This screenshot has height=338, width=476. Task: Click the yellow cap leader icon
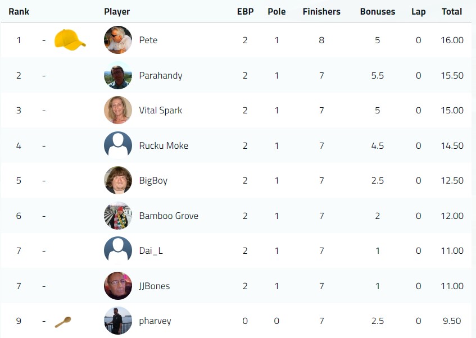(70, 40)
